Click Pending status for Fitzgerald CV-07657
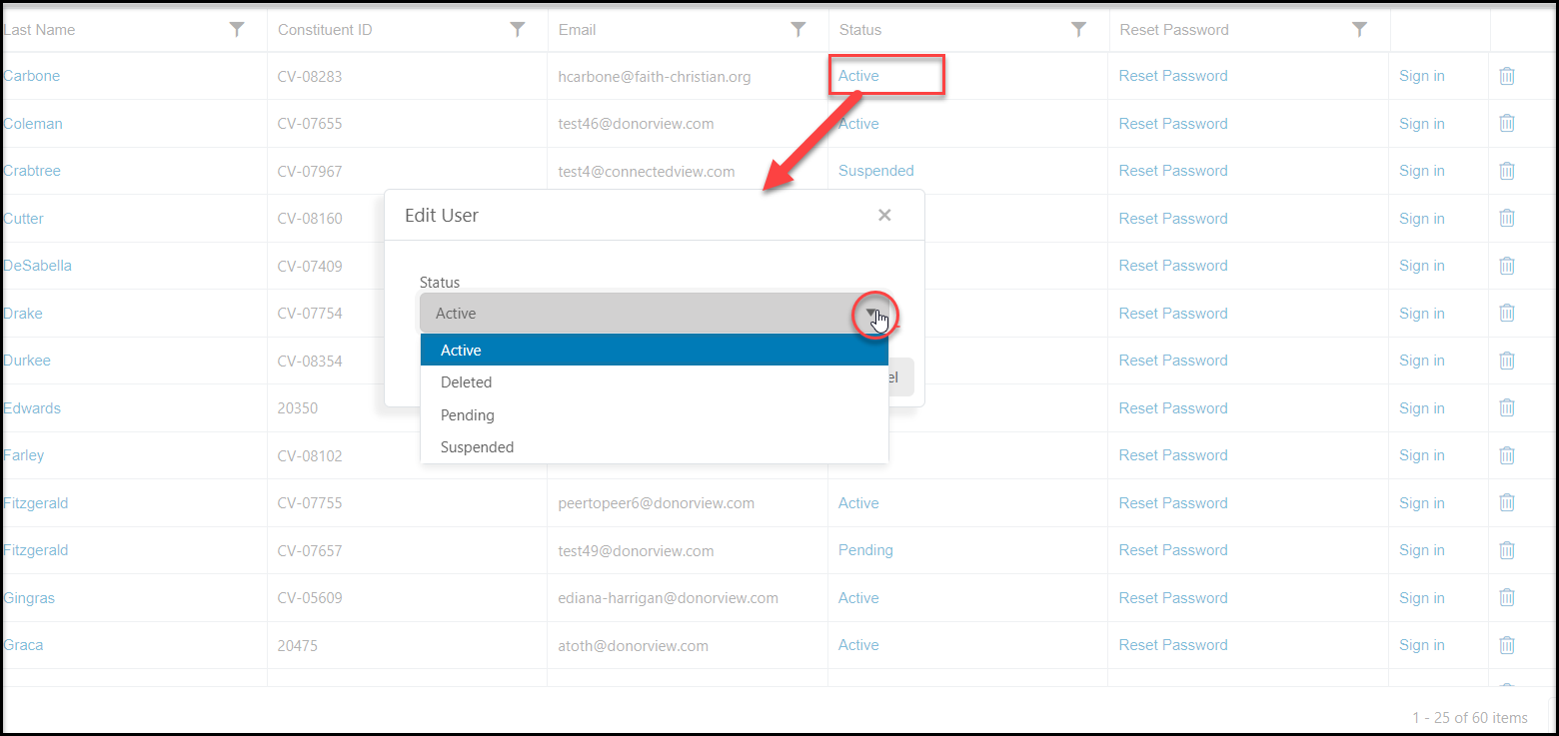Screen dimensions: 1559x736 click(865, 550)
